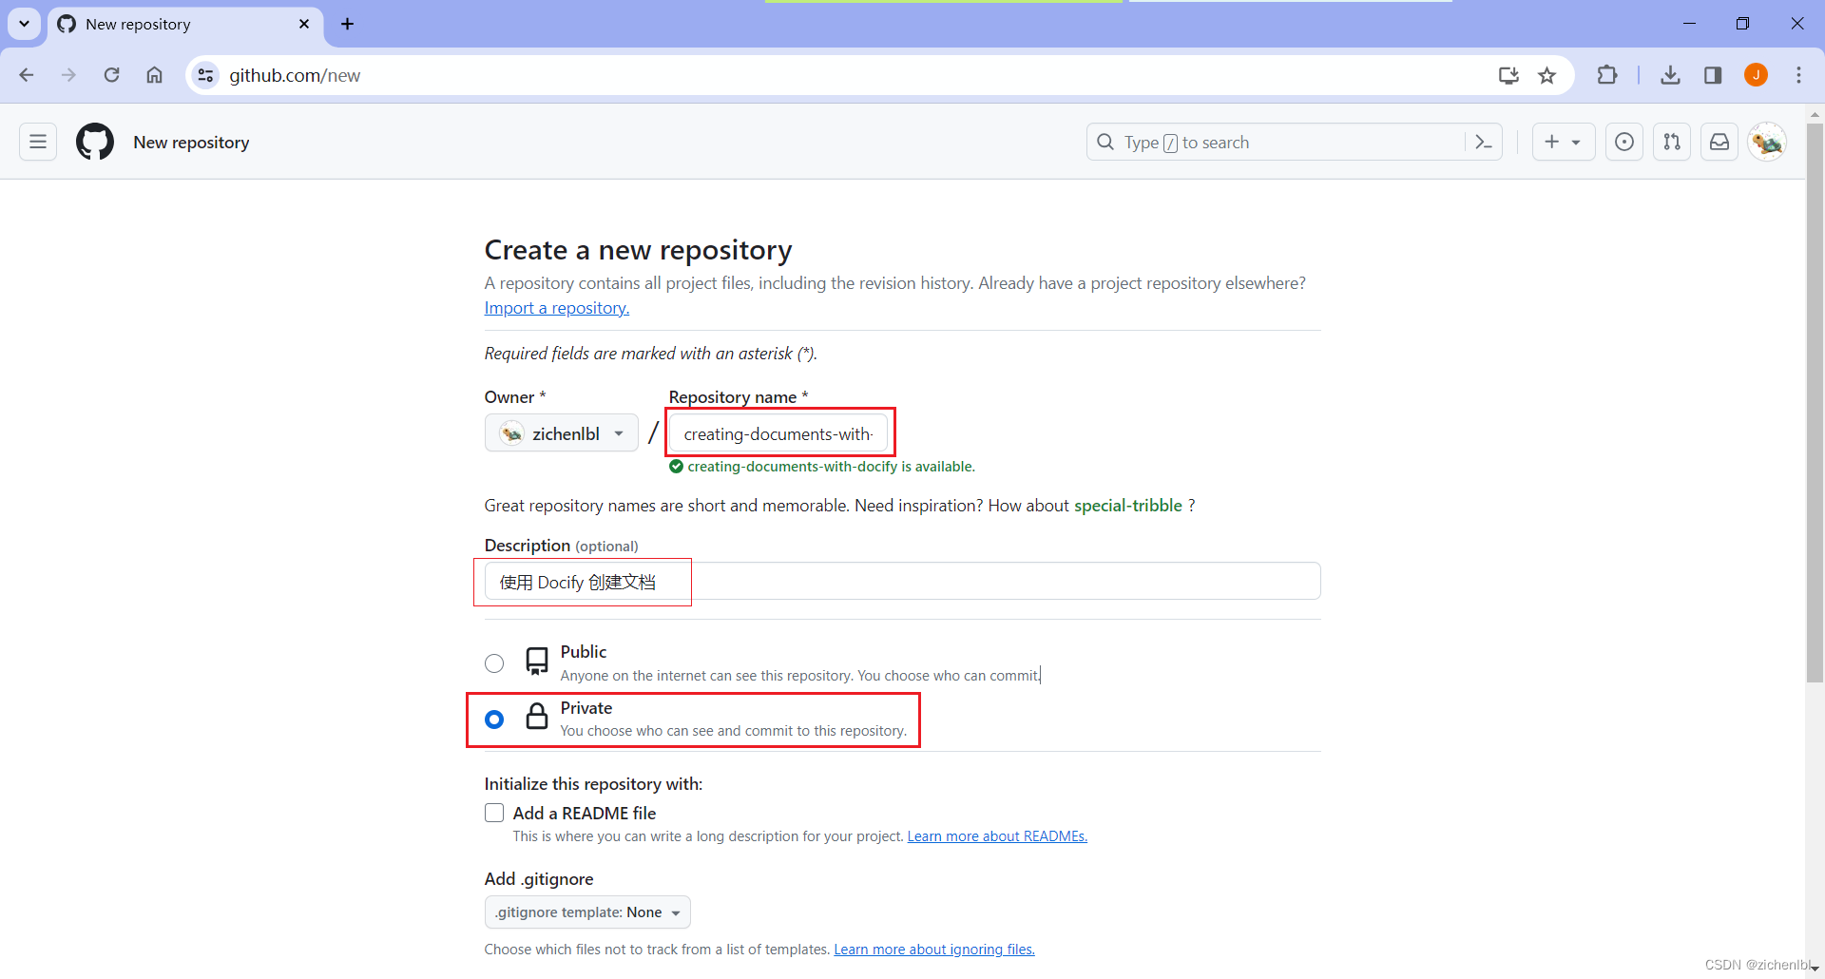The image size is (1825, 979).
Task: Open the user avatar menu
Action: point(1767,142)
